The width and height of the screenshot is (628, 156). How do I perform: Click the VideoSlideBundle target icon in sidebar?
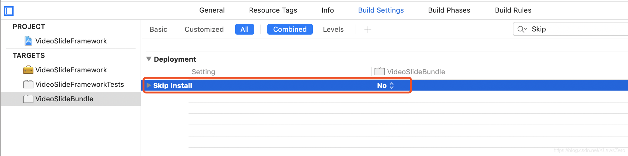(x=28, y=99)
